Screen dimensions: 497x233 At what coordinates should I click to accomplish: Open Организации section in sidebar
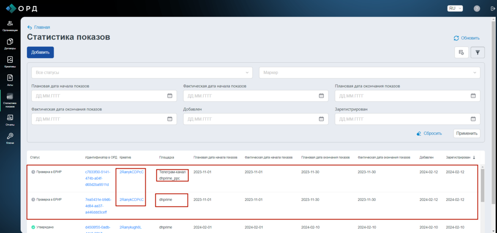[x=10, y=26]
